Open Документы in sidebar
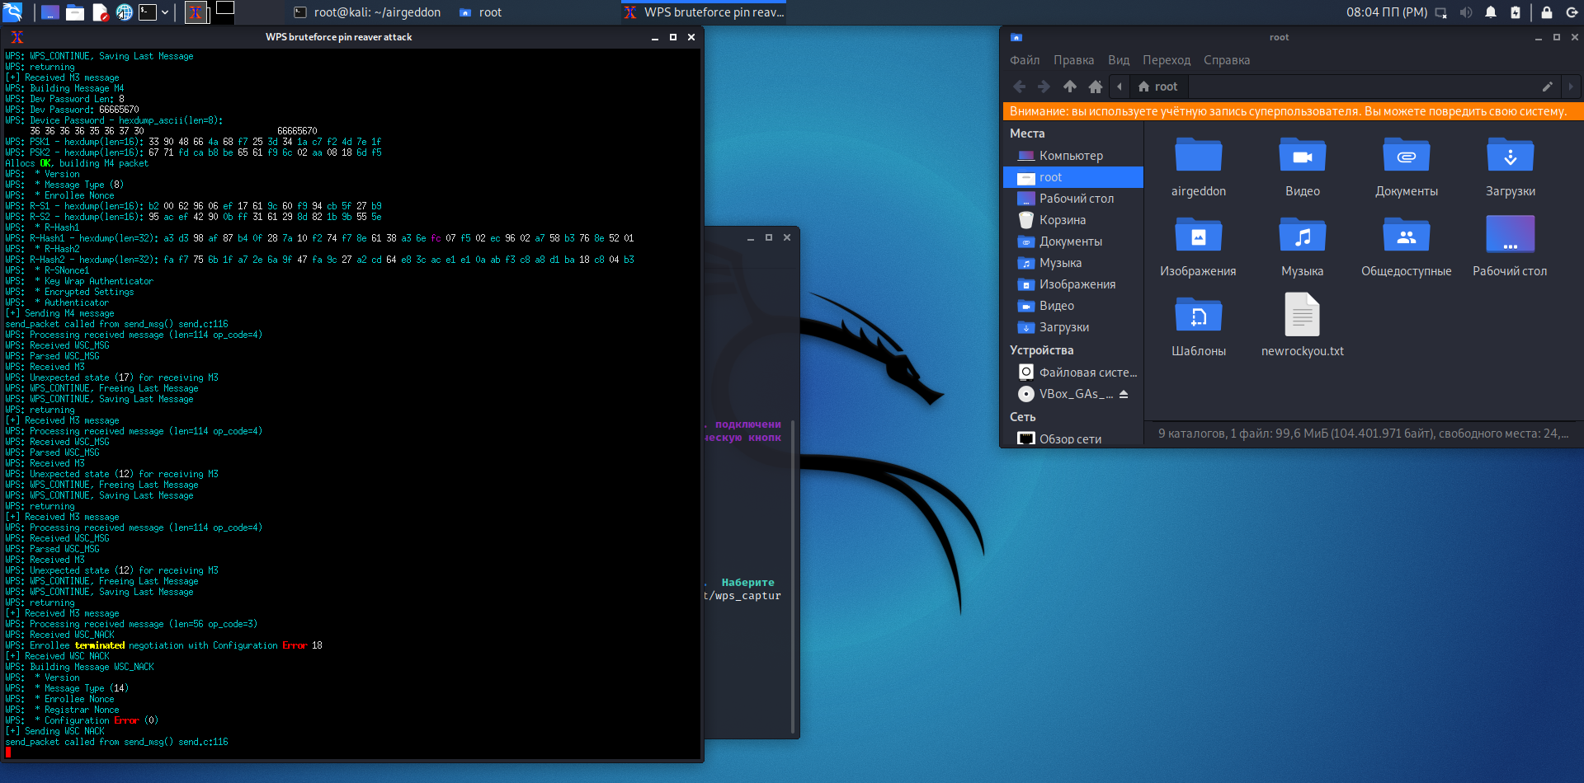Viewport: 1584px width, 783px height. (x=1072, y=241)
